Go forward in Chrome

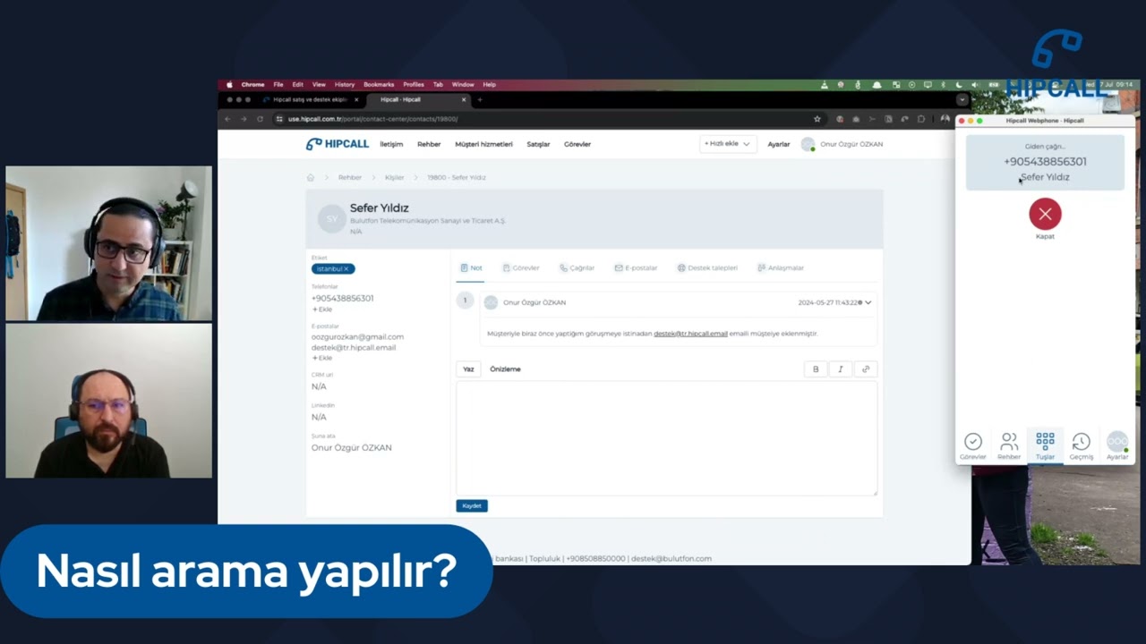point(244,119)
